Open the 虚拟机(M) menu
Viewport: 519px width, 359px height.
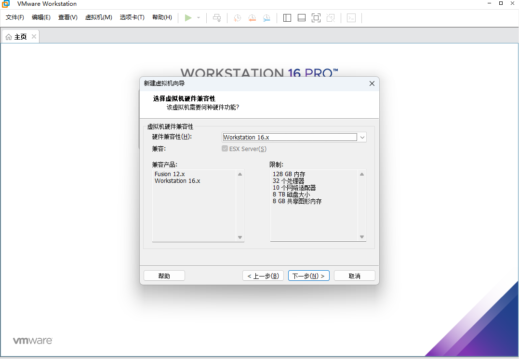click(x=99, y=17)
